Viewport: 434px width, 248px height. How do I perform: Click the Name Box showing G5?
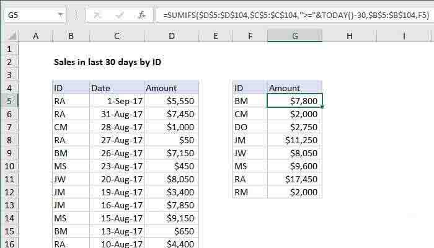28,13
